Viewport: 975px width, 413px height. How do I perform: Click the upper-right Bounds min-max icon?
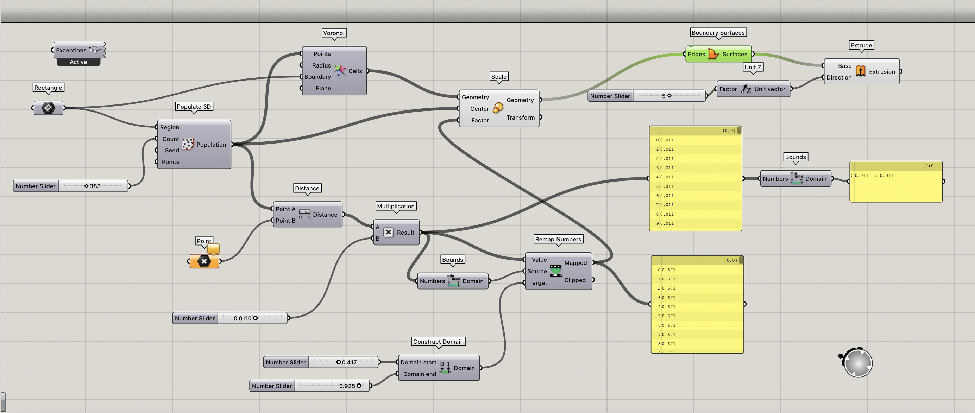point(796,178)
